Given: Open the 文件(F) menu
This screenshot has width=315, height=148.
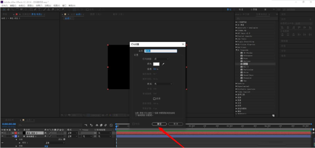Looking at the screenshot, I should [x=5, y=5].
